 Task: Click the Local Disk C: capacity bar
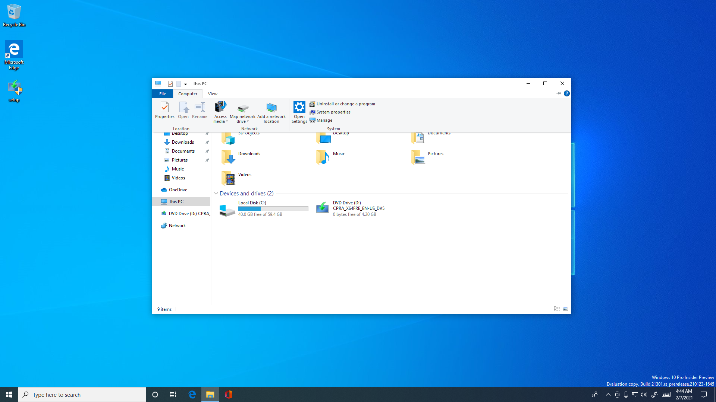pos(273,209)
